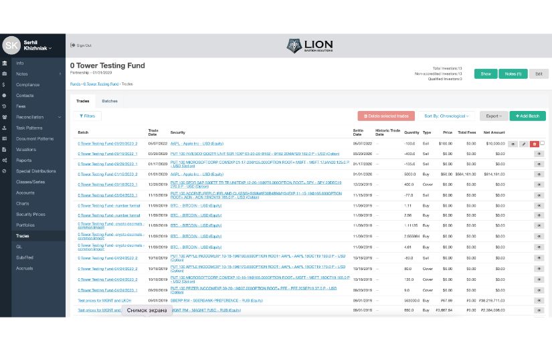Click the solid circle icon in left rail
This screenshot has width=552, height=351.
click(x=4, y=96)
